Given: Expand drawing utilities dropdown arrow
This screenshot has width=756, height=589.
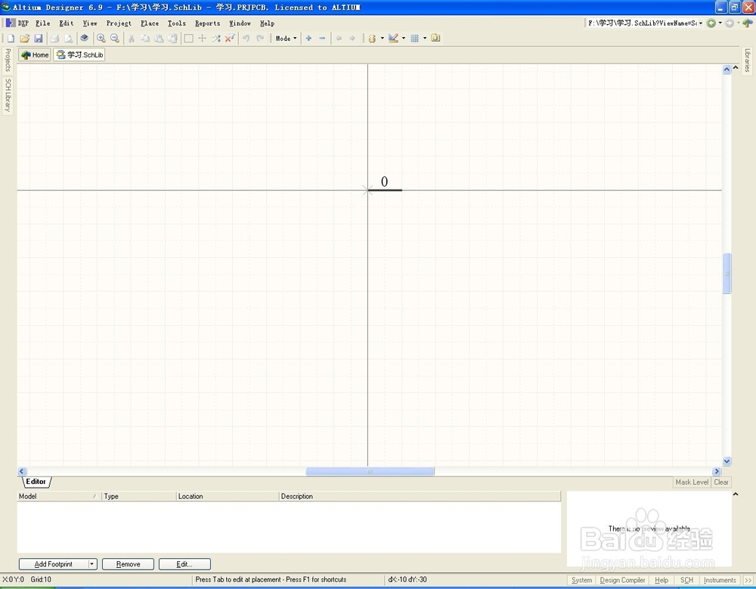Looking at the screenshot, I should [404, 38].
